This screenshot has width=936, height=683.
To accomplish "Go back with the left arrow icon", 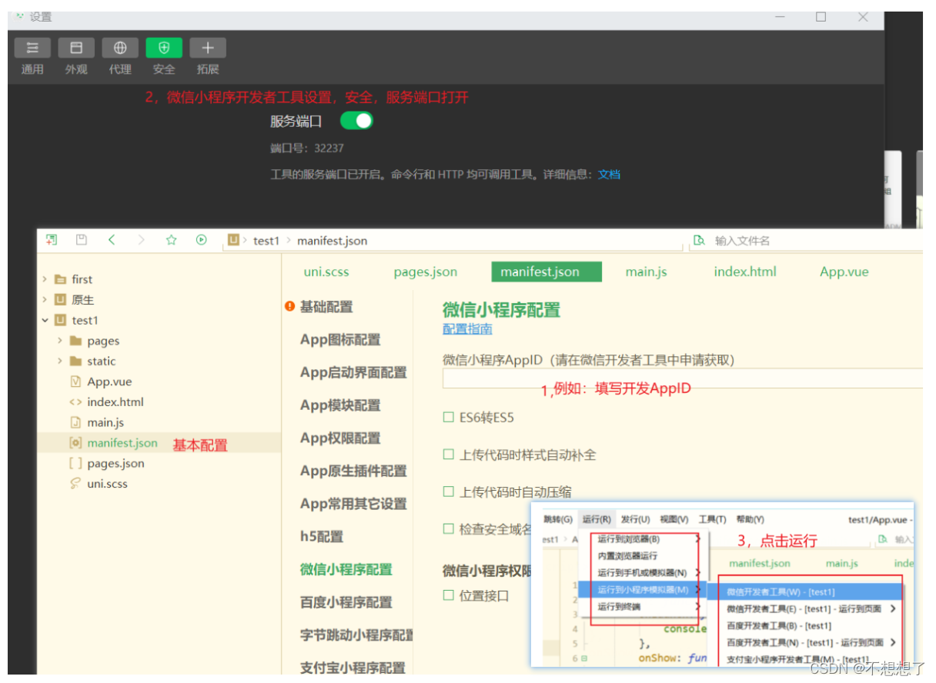I will pyautogui.click(x=112, y=240).
